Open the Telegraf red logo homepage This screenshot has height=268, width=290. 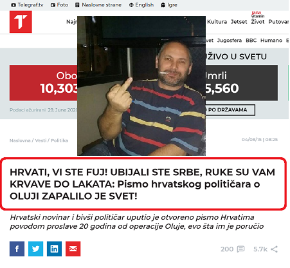pos(21,22)
